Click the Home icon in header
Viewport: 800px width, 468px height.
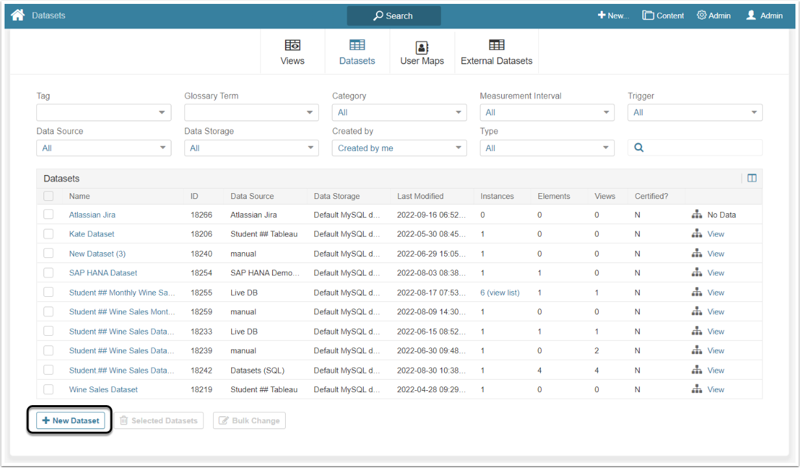point(18,15)
